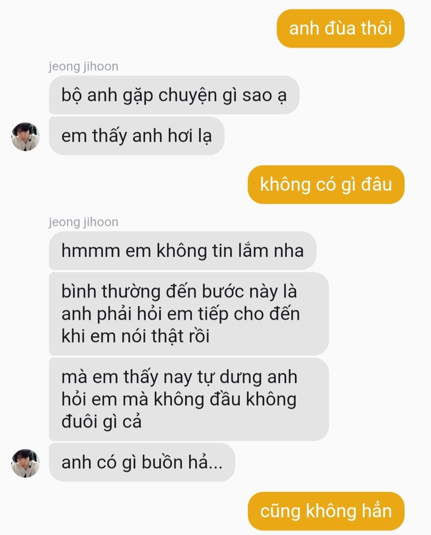Select message 'em thấy anh hơi lạ'
431x535 pixels.
[x=136, y=136]
